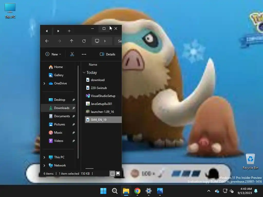The height and width of the screenshot is (197, 263).
Task: Open the muted volume tray icon
Action: tap(232, 191)
